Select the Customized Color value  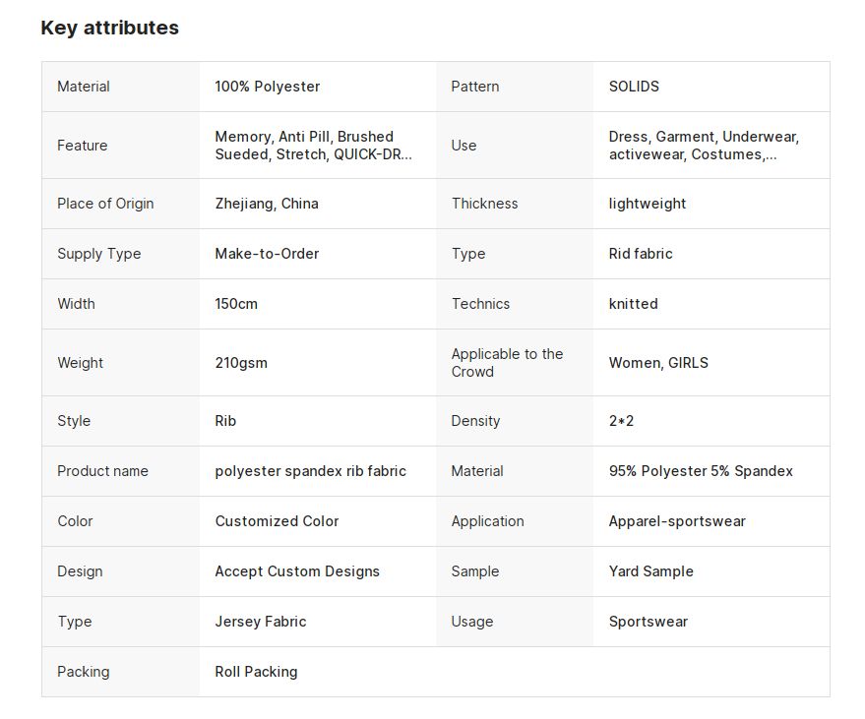coord(277,521)
